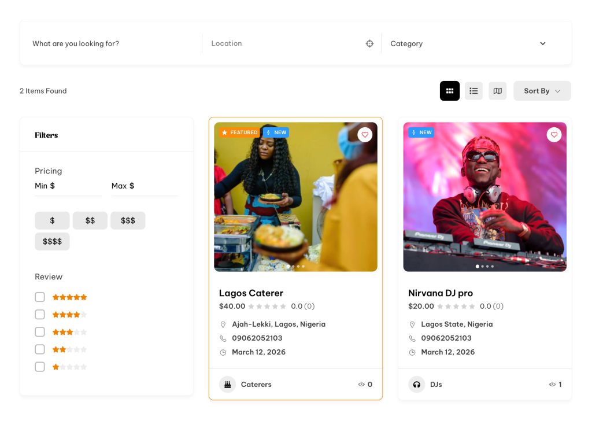
Task: Enable the three-star review checkbox
Action: pos(40,332)
